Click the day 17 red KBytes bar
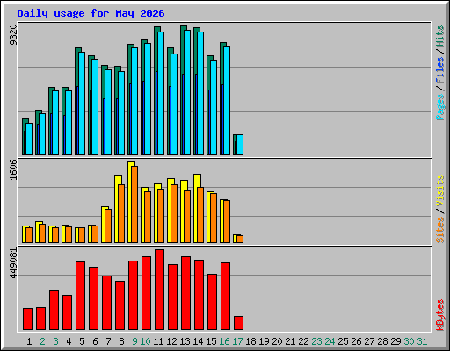 click(x=239, y=323)
